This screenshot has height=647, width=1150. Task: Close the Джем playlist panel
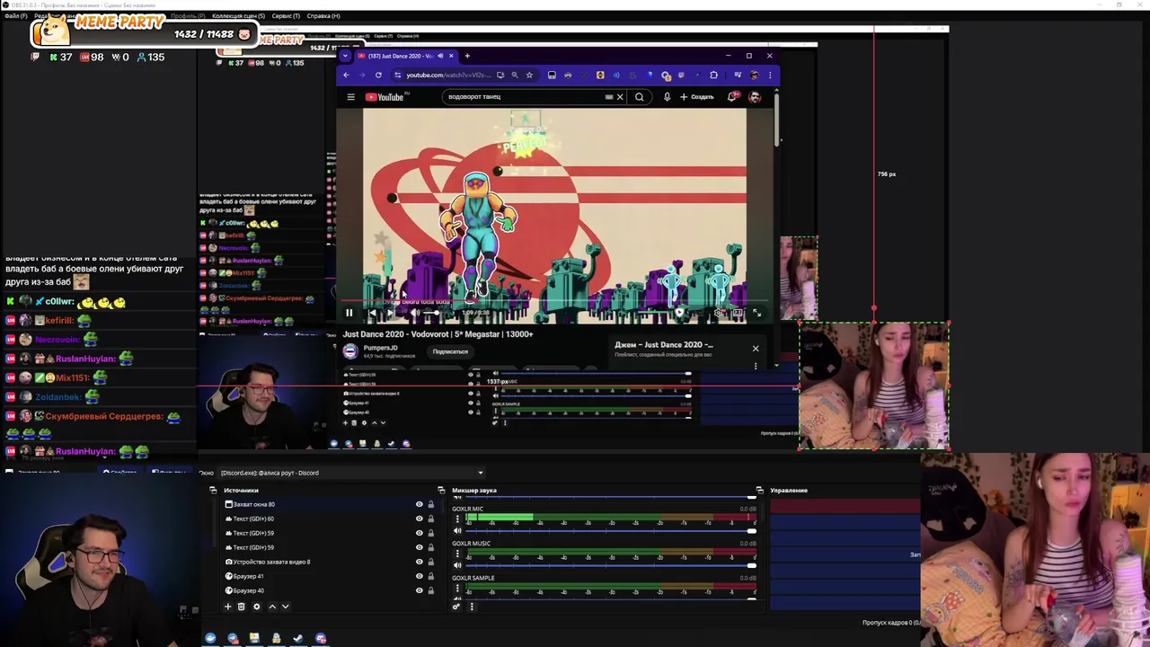(x=755, y=348)
